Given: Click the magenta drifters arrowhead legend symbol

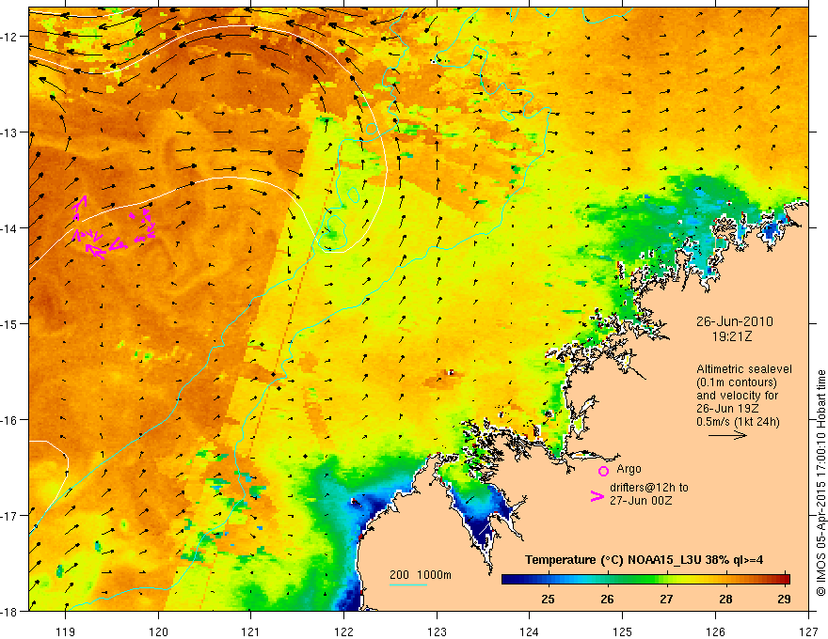Looking at the screenshot, I should point(597,496).
